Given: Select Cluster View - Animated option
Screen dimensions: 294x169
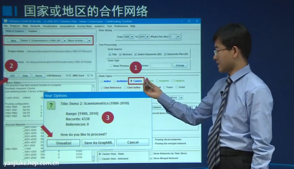Looking at the screenshot, I should 100,159.
